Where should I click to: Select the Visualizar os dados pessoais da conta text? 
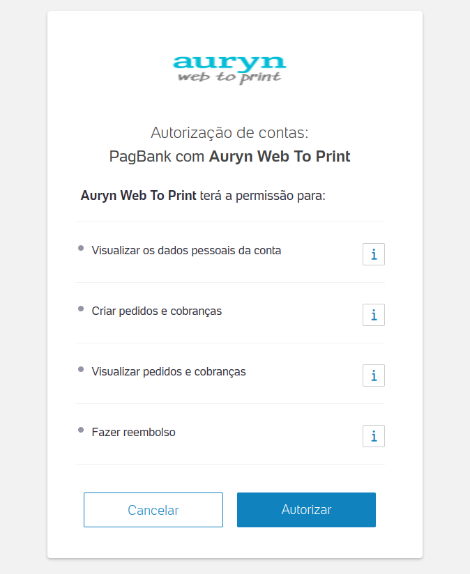pyautogui.click(x=186, y=250)
